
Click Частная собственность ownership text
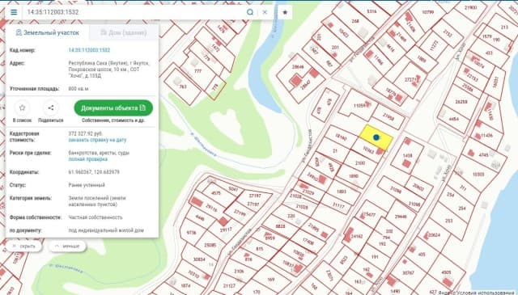point(96,217)
